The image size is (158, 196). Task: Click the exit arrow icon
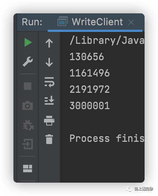tap(28, 144)
